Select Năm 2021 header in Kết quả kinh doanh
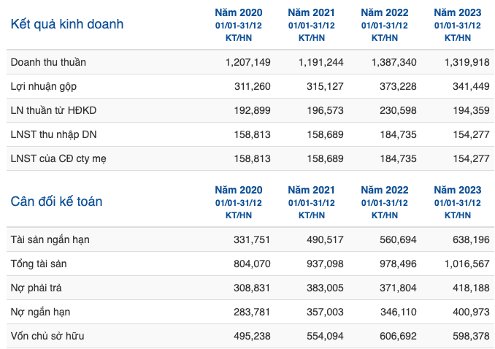The image size is (495, 349). (311, 12)
